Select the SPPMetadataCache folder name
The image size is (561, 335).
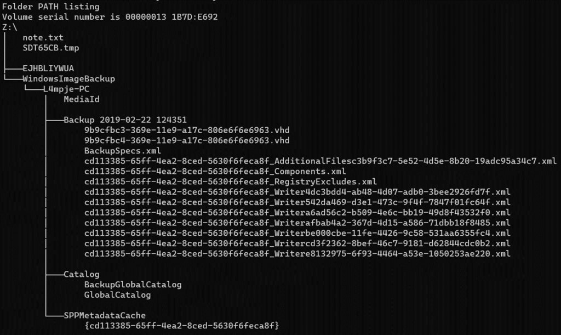point(105,315)
